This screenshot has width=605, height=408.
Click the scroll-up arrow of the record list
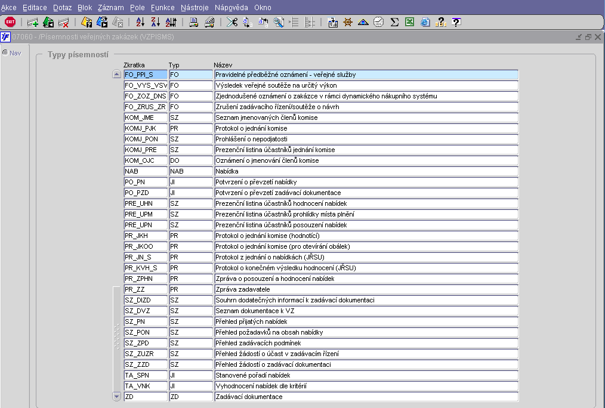[116, 75]
